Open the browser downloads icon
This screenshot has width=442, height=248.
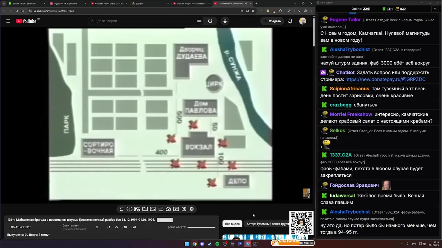[290, 11]
